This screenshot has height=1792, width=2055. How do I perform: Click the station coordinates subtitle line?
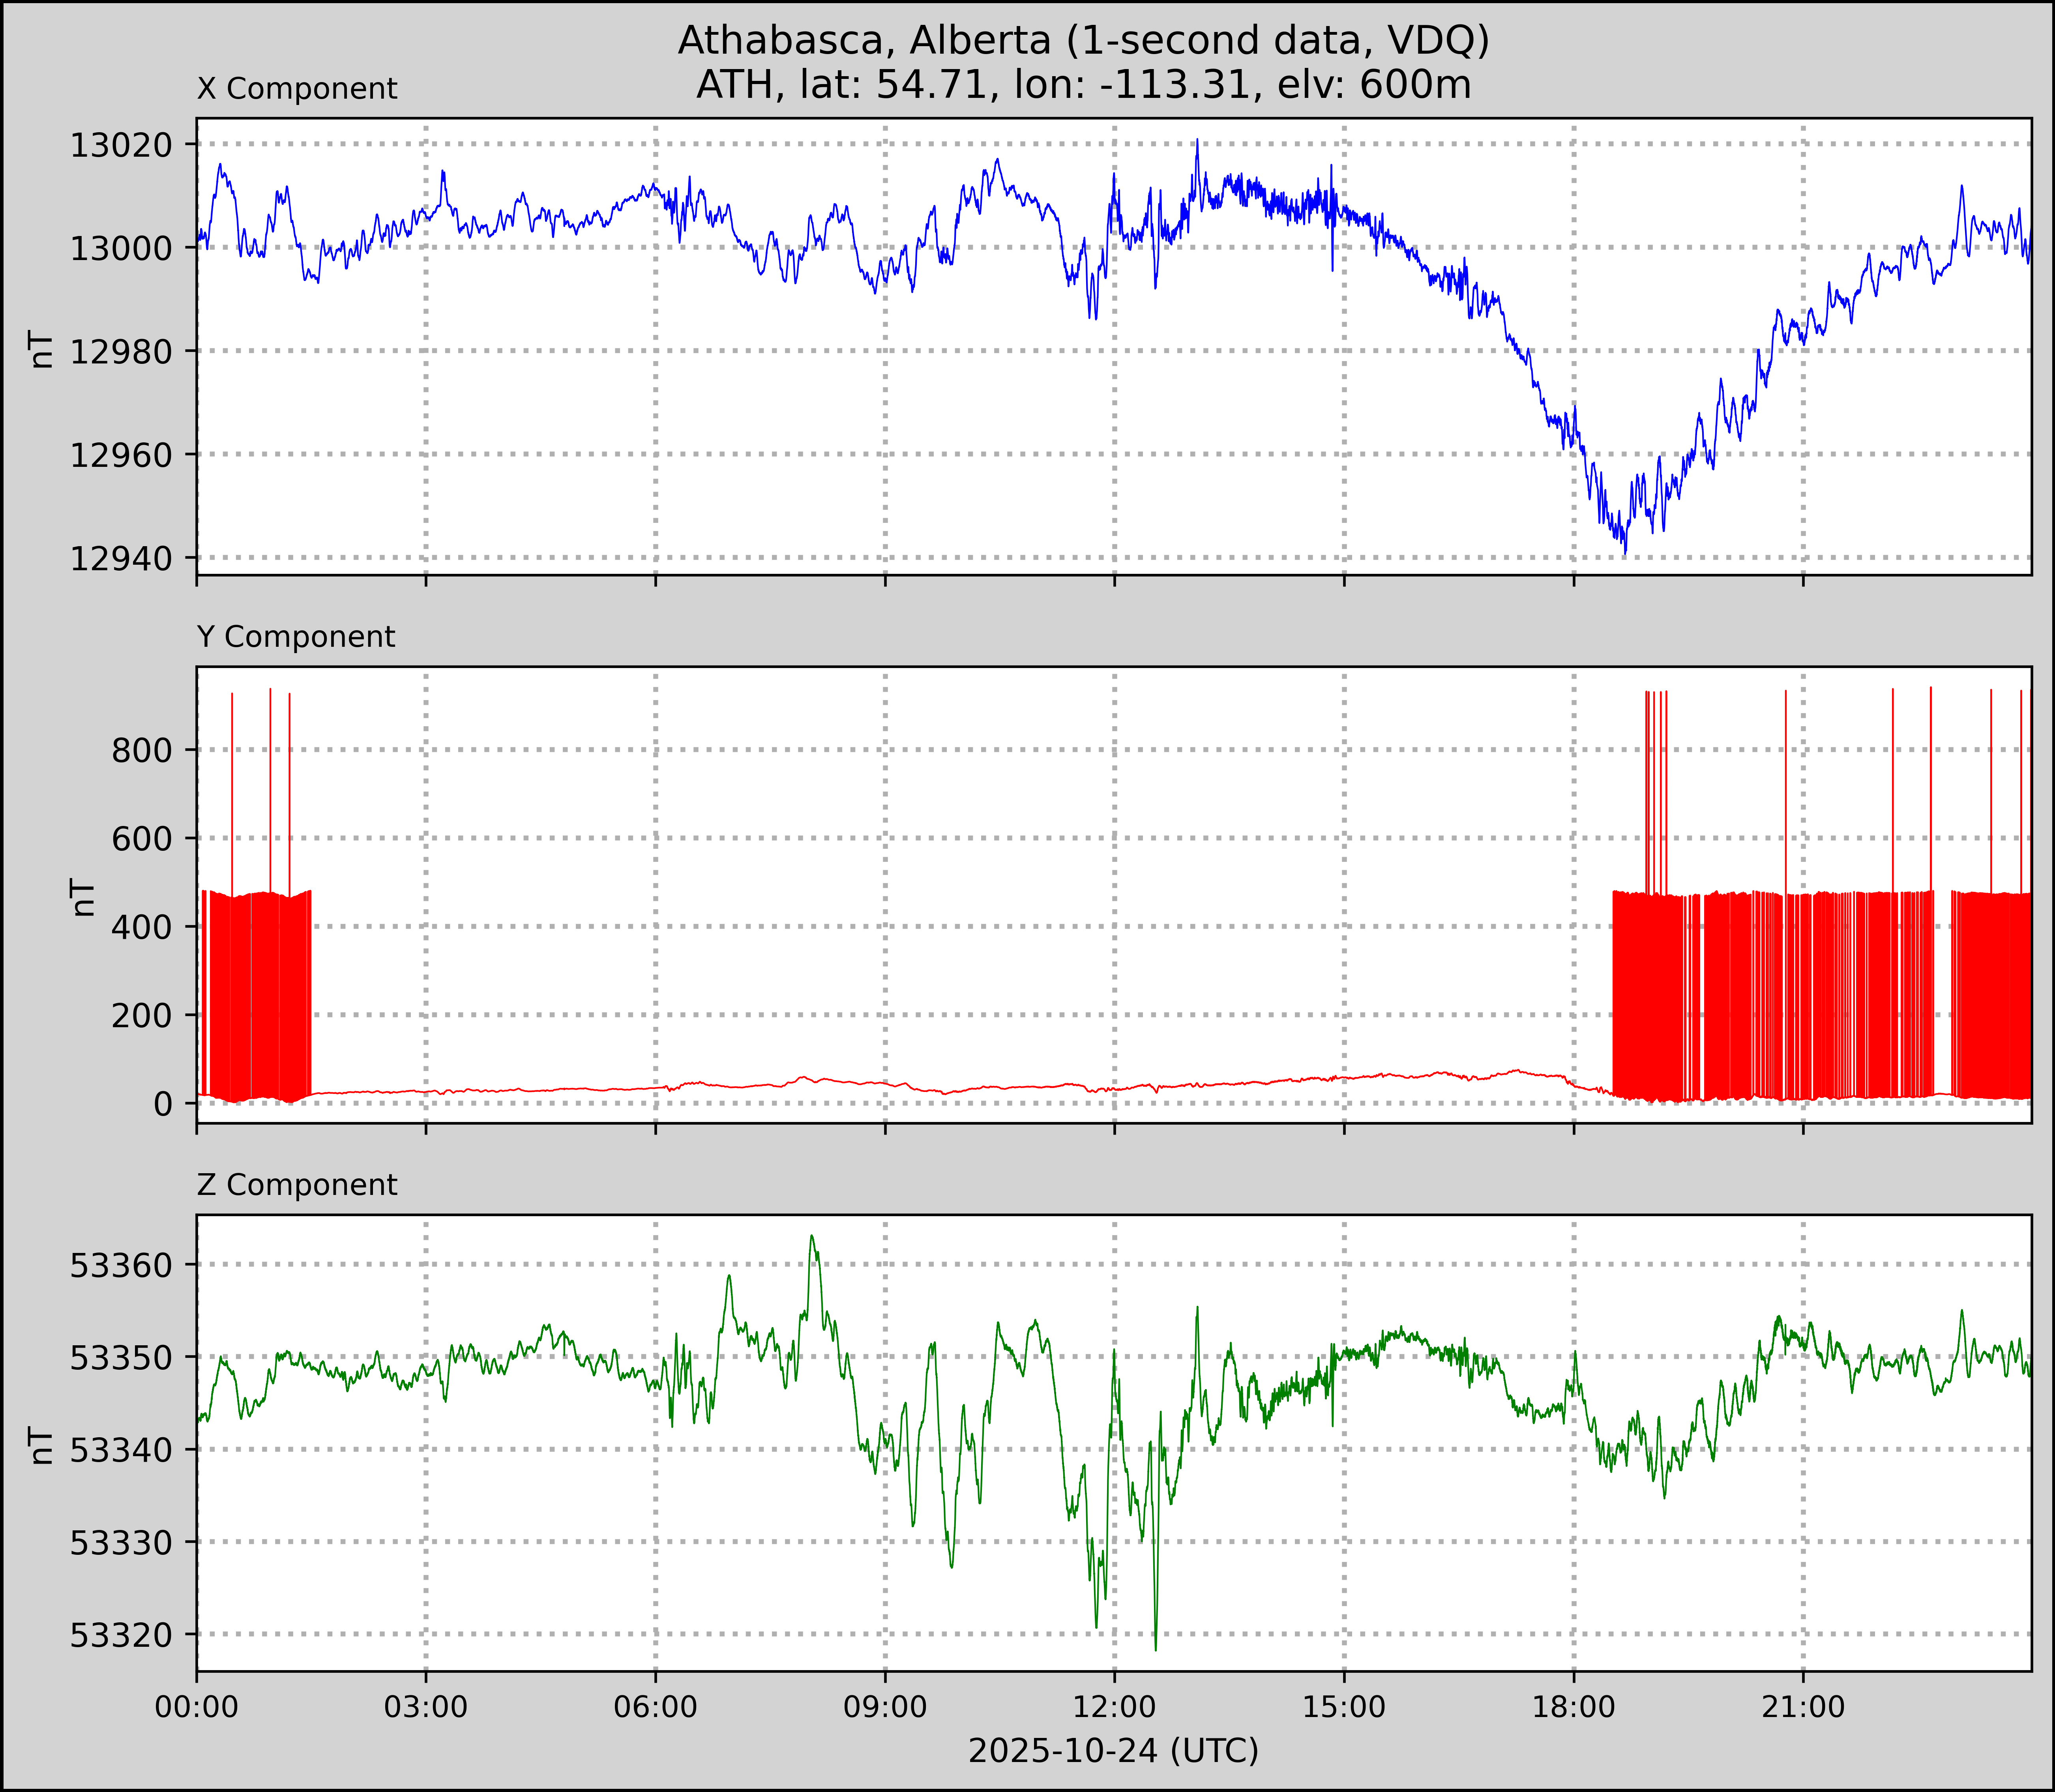point(1083,85)
